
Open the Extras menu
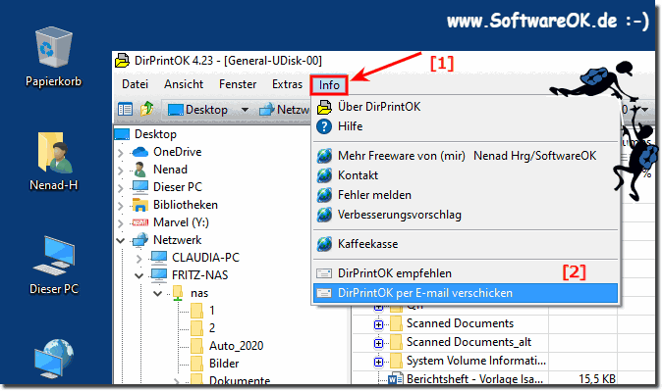[x=287, y=84]
